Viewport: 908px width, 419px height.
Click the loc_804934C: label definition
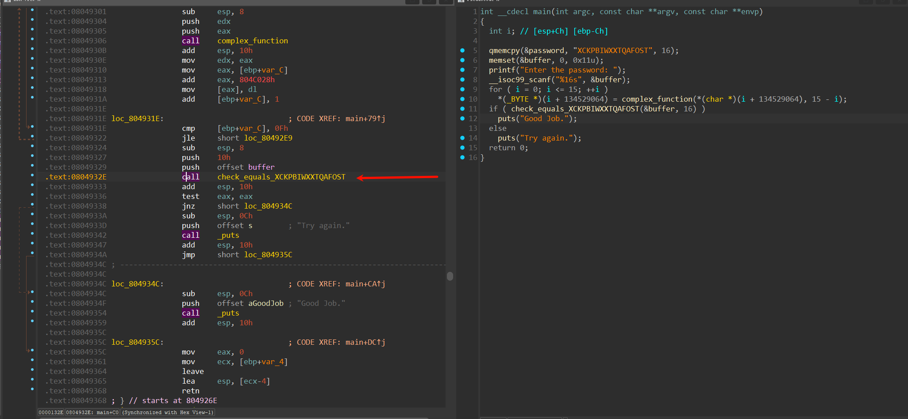point(138,284)
